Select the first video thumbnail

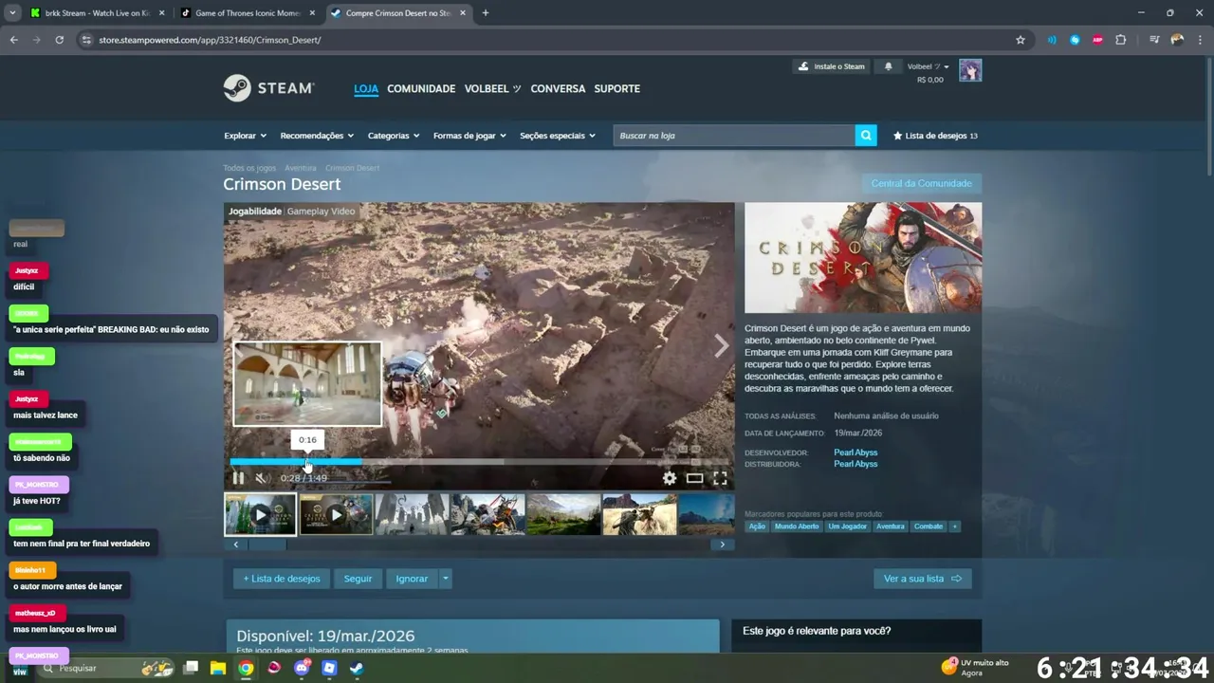coord(260,515)
